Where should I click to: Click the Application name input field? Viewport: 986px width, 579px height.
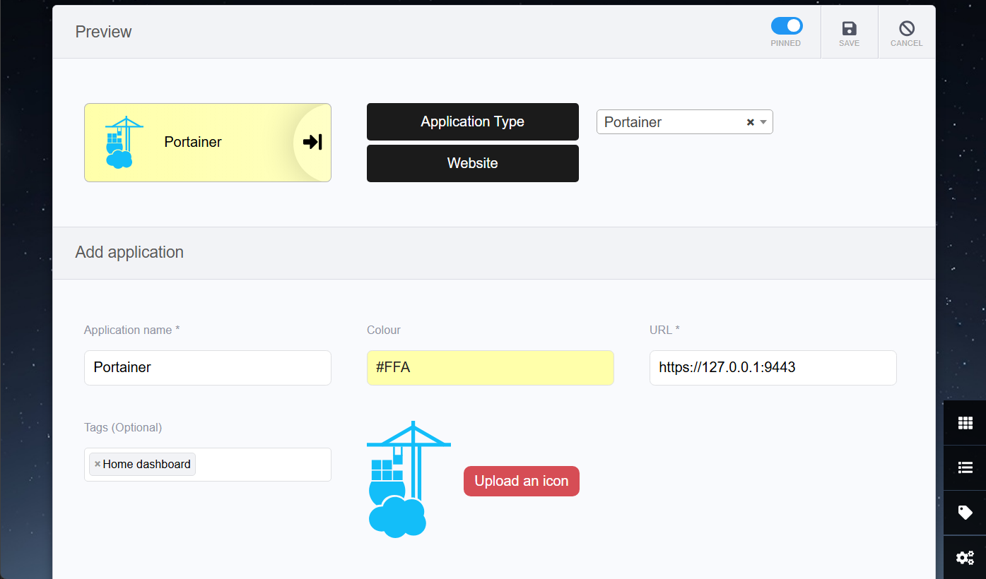tap(207, 367)
